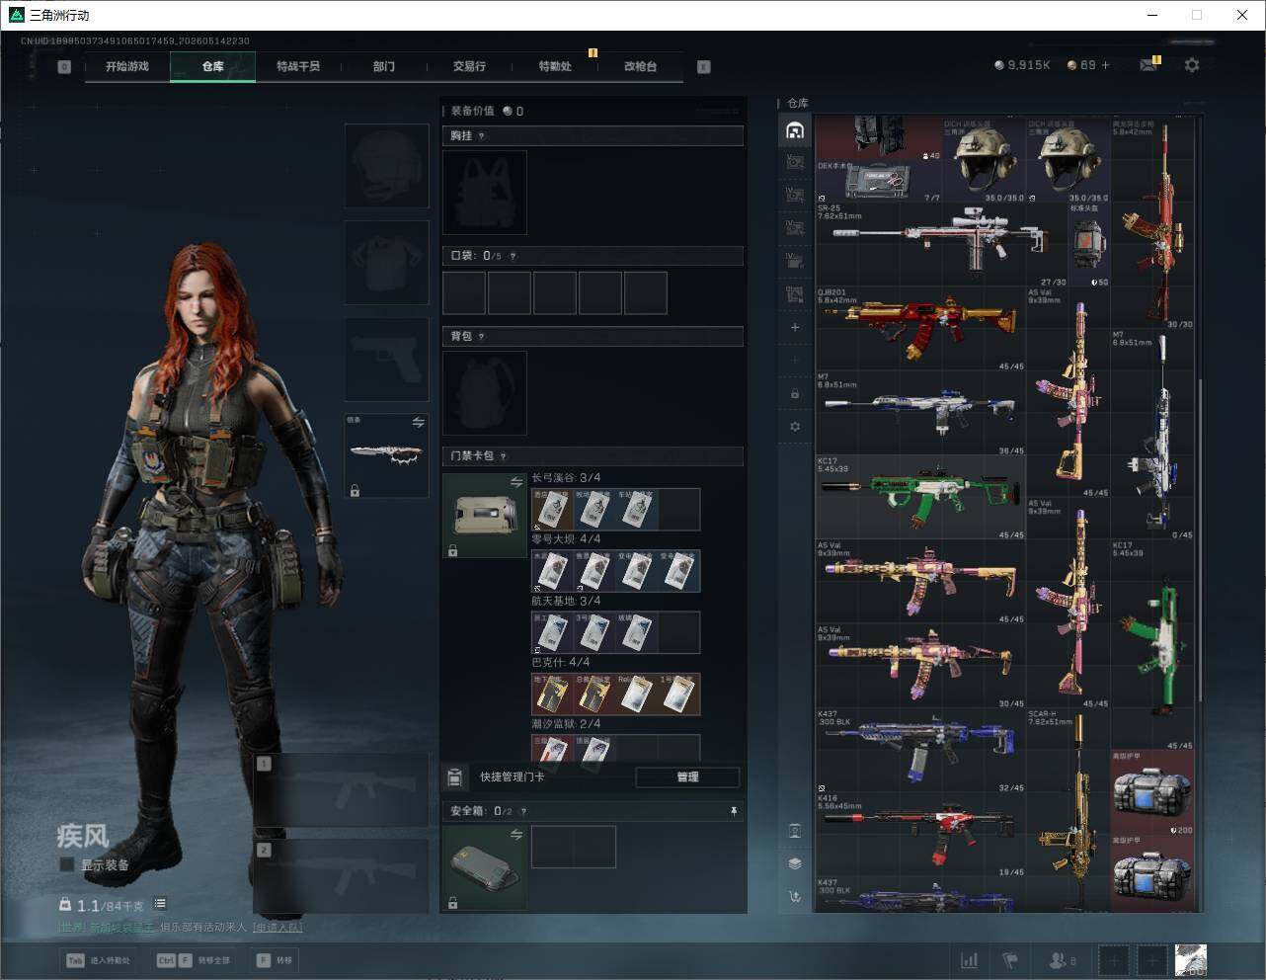Click the right arrow after the tab bar
The image size is (1266, 980).
704,67
